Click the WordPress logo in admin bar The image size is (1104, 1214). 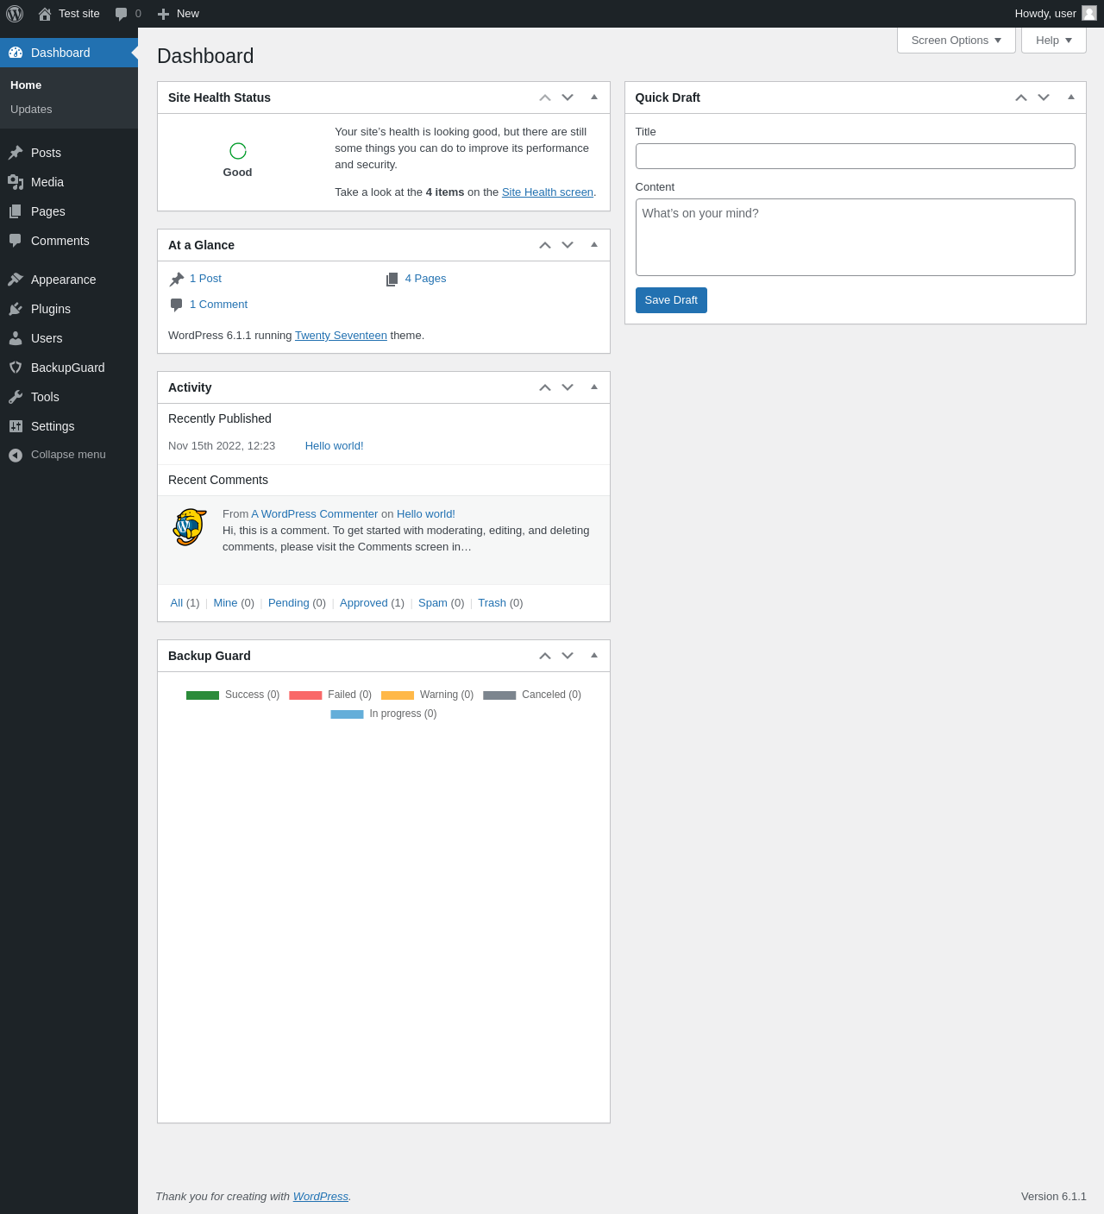coord(15,14)
